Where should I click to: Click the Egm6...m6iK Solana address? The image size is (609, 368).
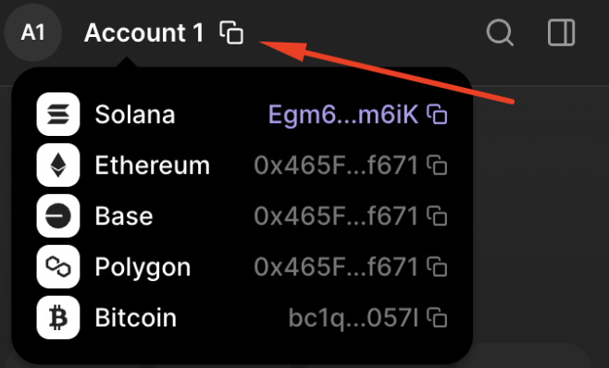[343, 115]
